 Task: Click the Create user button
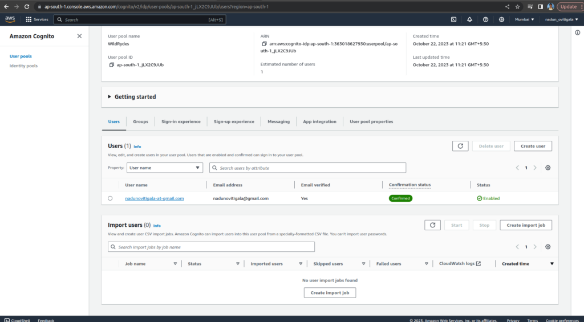(533, 146)
